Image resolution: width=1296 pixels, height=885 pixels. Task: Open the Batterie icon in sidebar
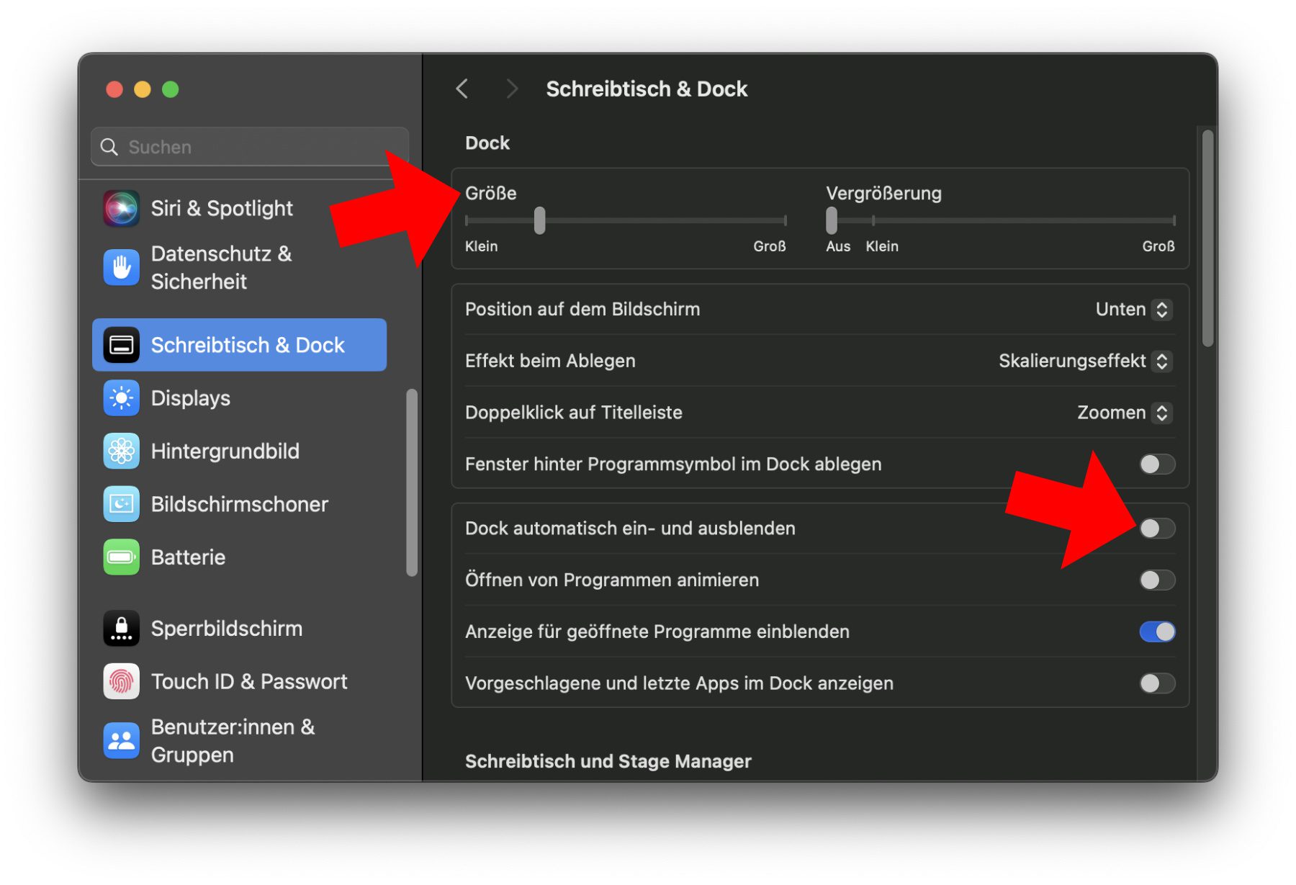[x=121, y=557]
